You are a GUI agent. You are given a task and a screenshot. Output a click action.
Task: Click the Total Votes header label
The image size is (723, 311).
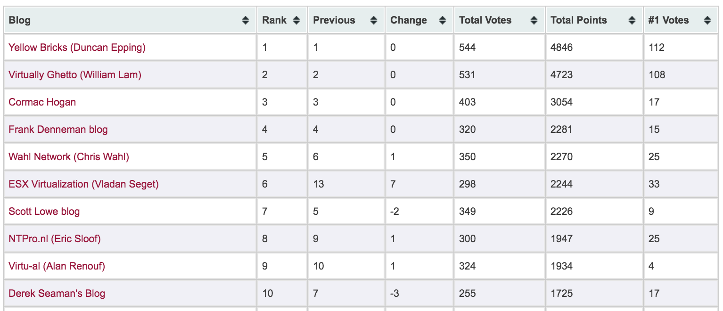coord(485,20)
